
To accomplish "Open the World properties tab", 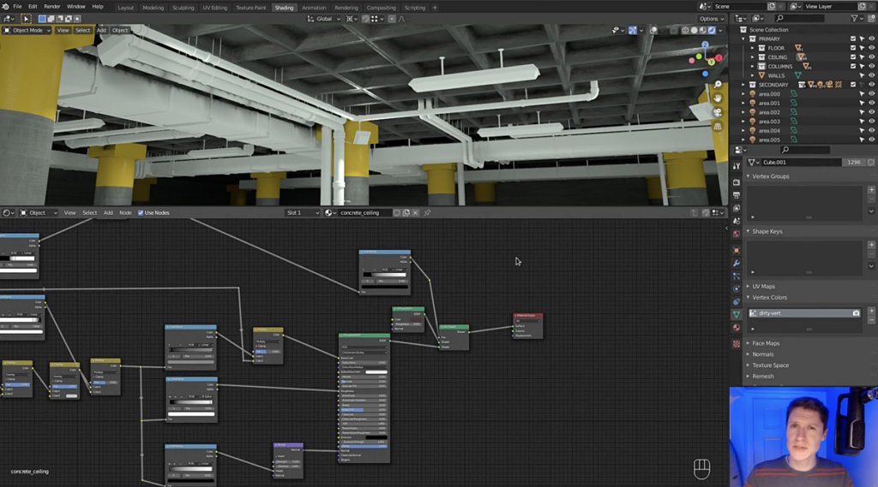I will coord(737,235).
